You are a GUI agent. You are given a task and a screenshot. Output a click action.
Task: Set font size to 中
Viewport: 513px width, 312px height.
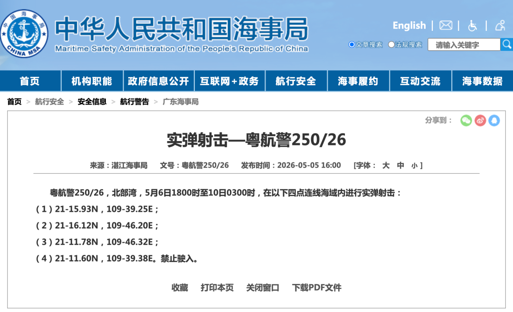pos(400,165)
